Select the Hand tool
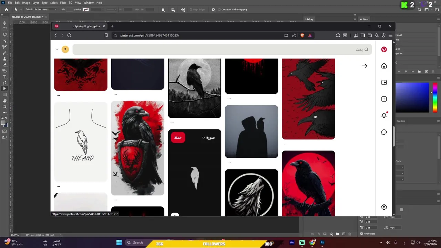This screenshot has height=248, width=441. click(4, 101)
